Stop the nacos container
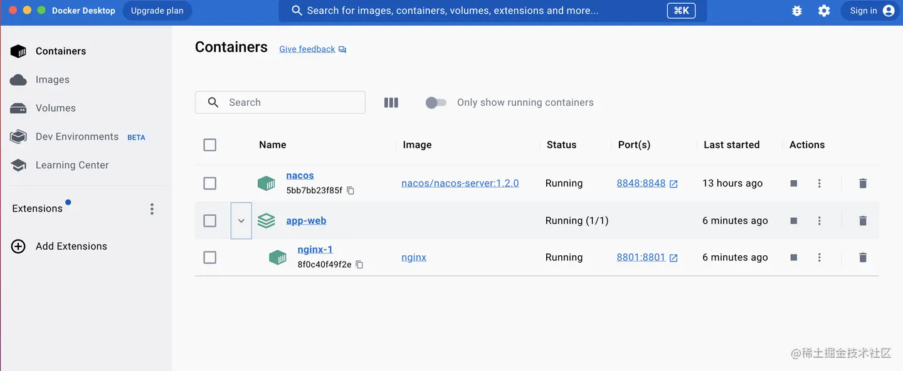This screenshot has height=371, width=903. pyautogui.click(x=794, y=183)
